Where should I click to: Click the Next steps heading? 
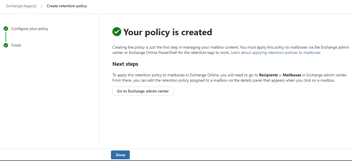point(125,64)
